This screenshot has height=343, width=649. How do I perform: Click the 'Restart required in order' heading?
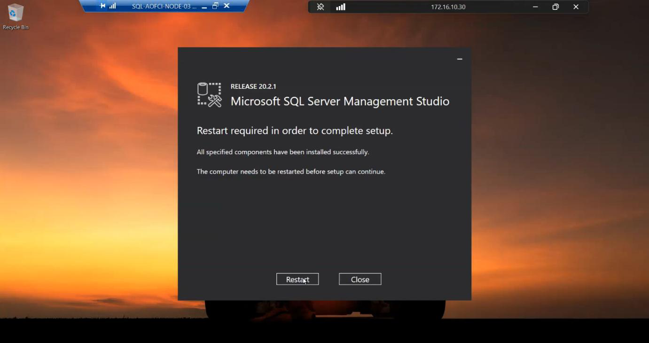[295, 131]
